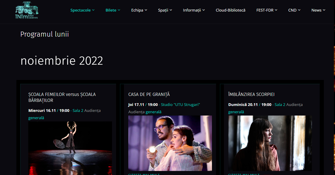Click Sala 2 link for Miercuri 16.11 show

[78, 111]
